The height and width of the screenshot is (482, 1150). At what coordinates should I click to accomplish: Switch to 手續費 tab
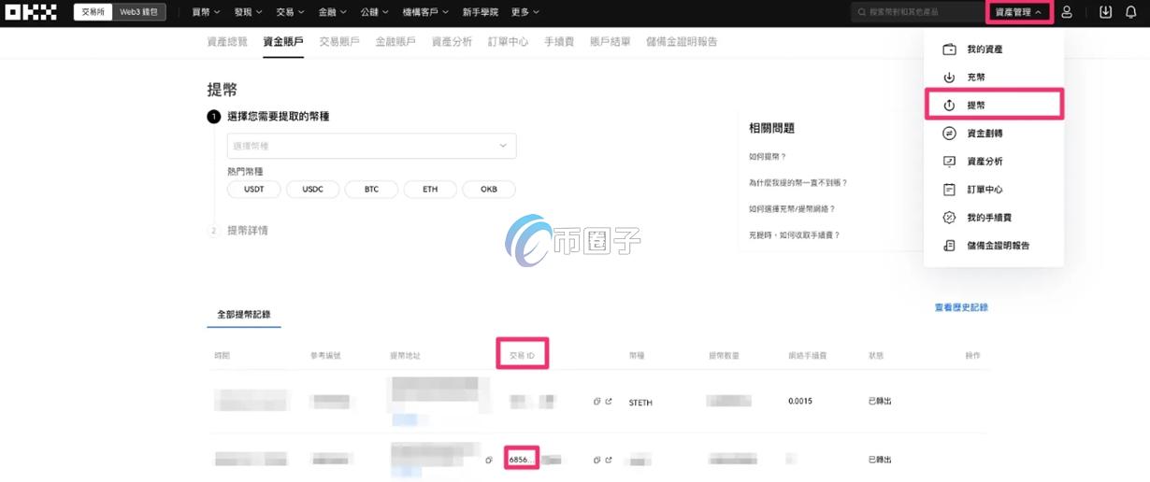coord(559,42)
